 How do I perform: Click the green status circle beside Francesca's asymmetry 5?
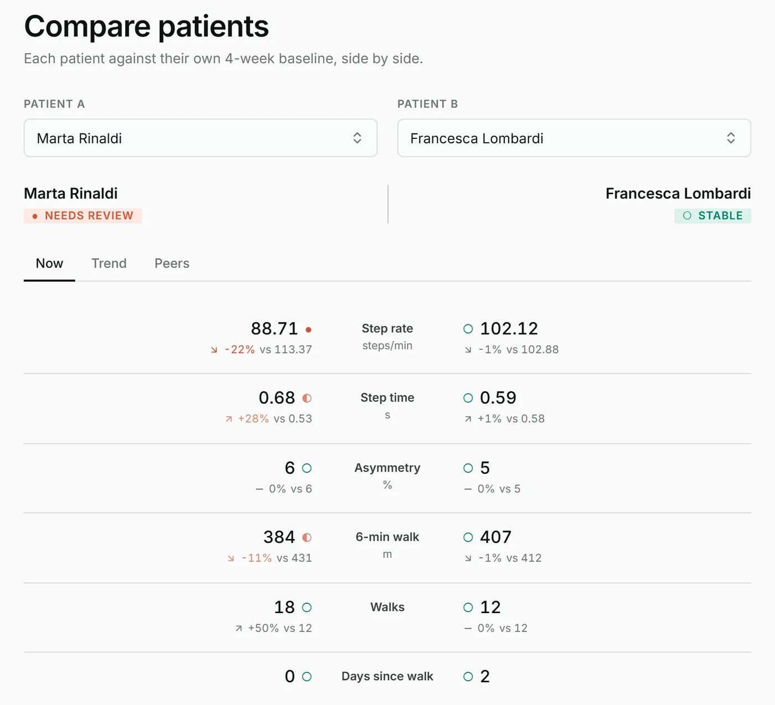[468, 468]
